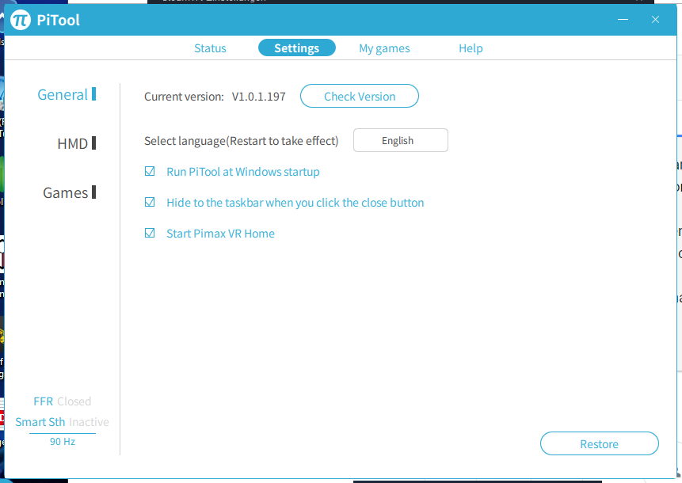Open the Help tab
Image resolution: width=682 pixels, height=483 pixels.
471,48
